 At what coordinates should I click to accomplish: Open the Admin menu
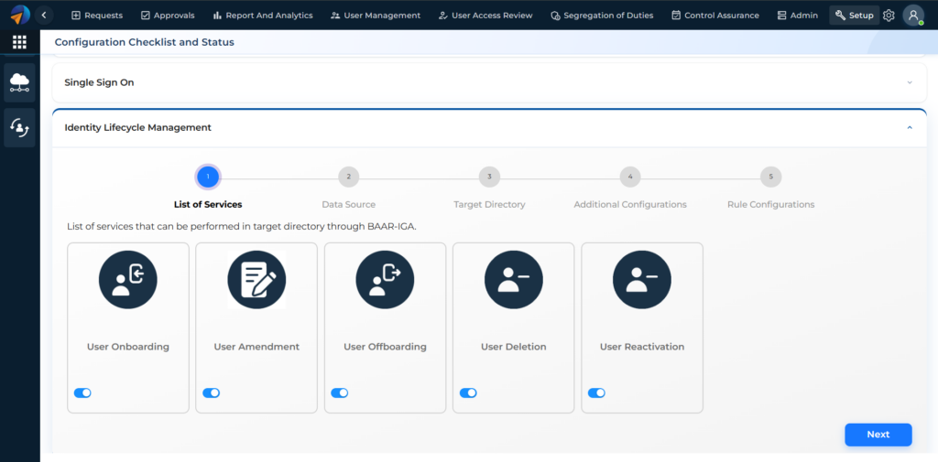coord(798,16)
